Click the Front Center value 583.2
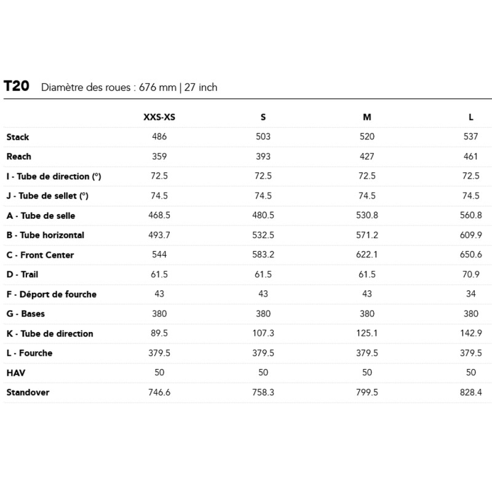This screenshot has width=492, height=492. click(x=263, y=255)
